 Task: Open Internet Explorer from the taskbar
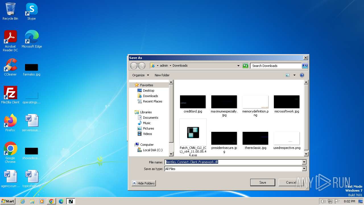pos(22,201)
